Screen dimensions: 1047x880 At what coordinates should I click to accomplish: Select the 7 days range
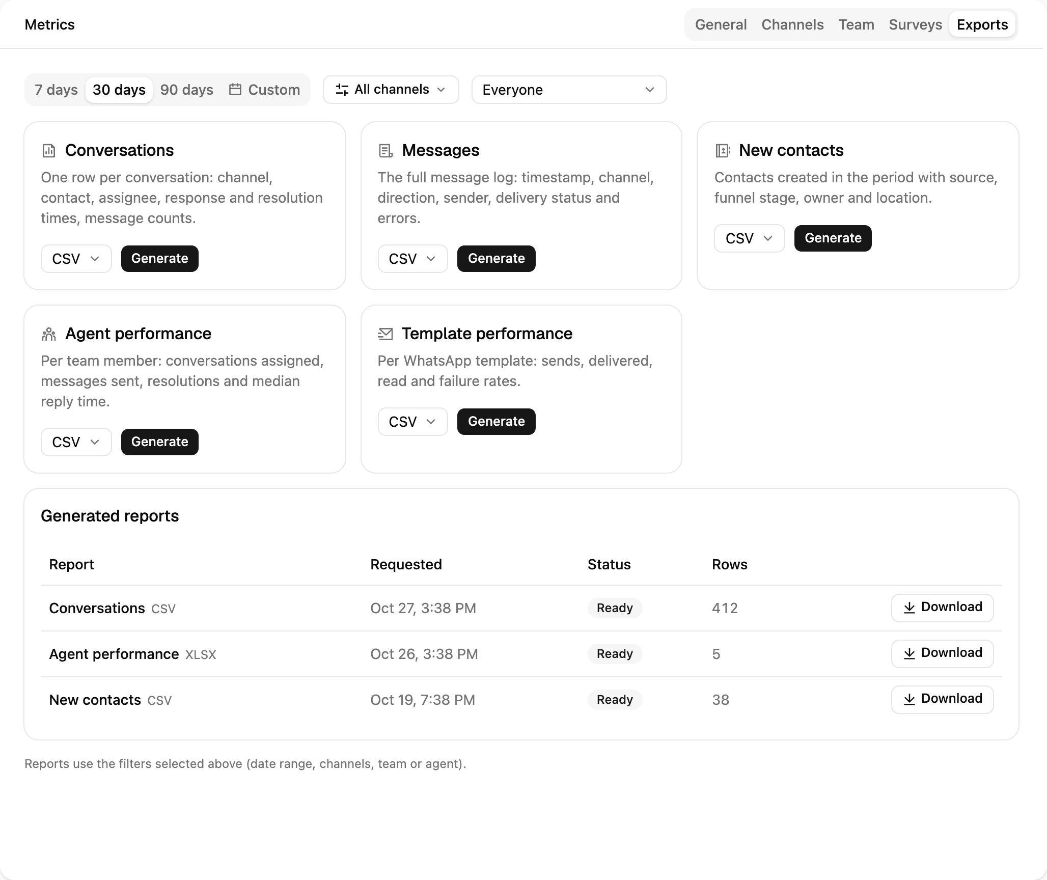pos(56,90)
